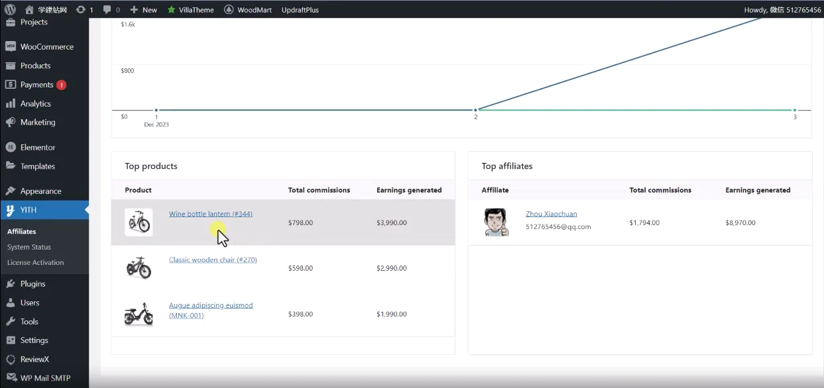This screenshot has width=824, height=388.
Task: Click the WooCommerce sidebar icon
Action: pyautogui.click(x=11, y=47)
